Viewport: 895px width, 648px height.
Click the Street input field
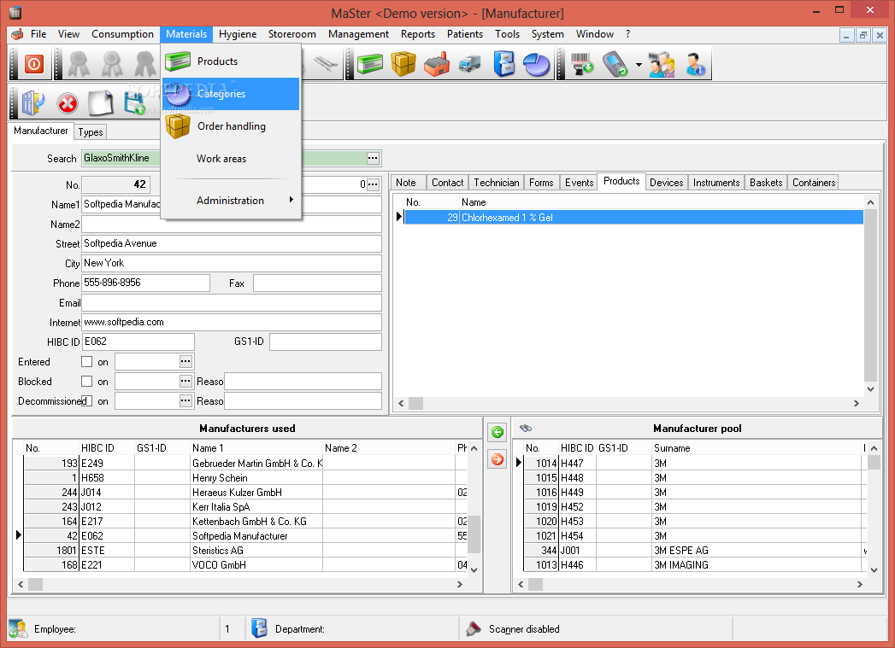(x=232, y=243)
